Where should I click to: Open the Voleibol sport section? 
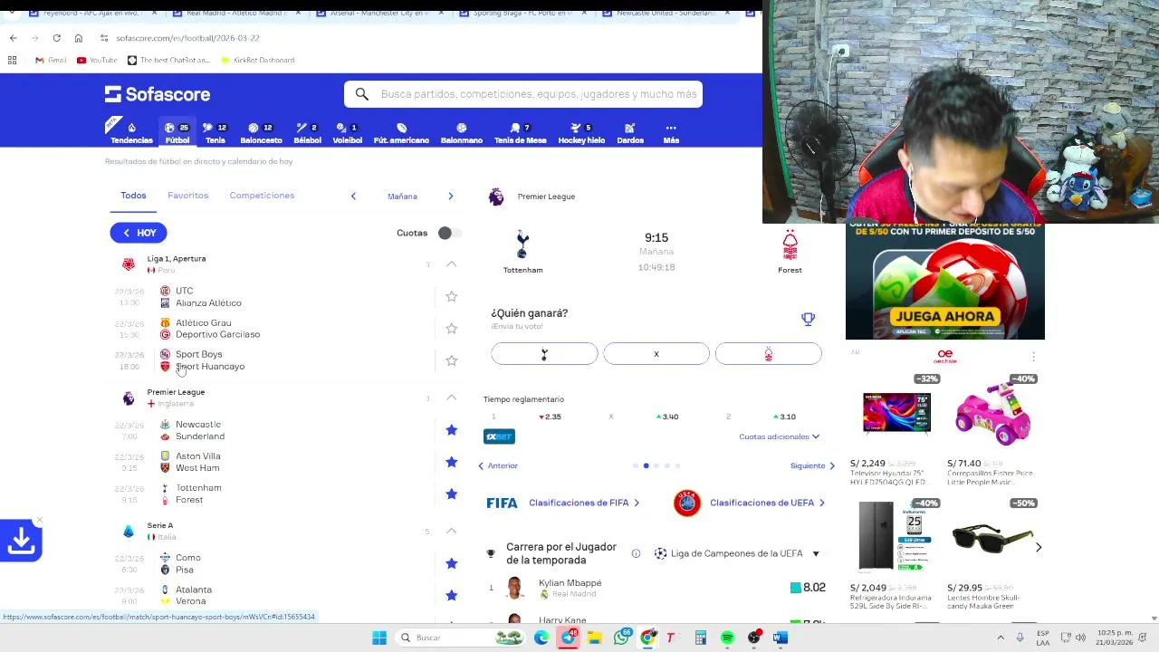pos(347,133)
